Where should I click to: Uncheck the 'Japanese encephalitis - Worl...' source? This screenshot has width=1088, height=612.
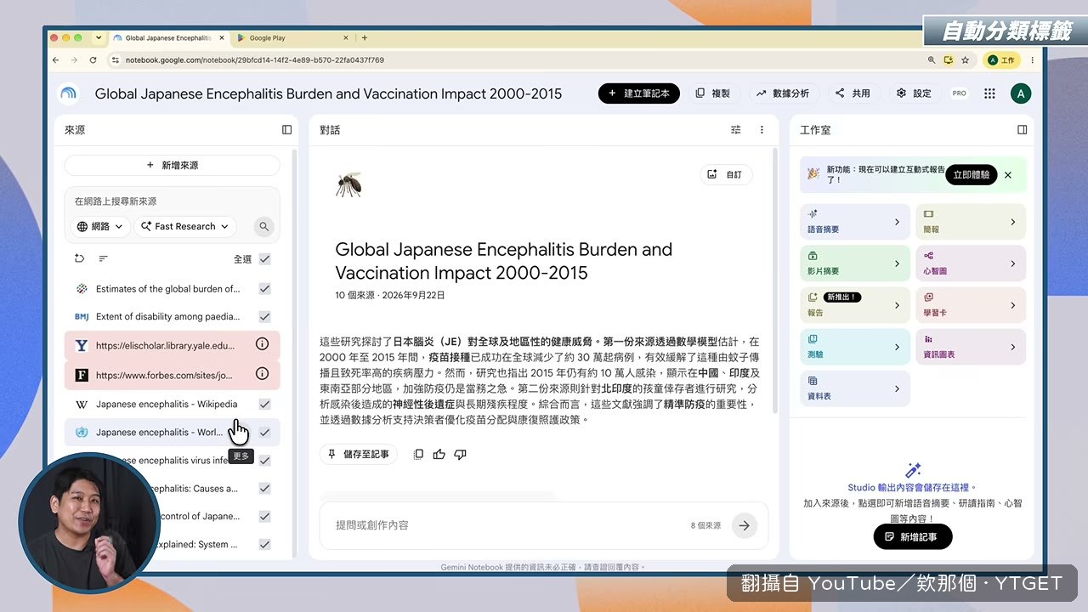click(x=264, y=433)
